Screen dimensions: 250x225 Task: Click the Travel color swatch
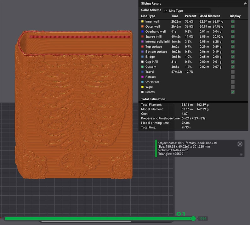(142, 72)
